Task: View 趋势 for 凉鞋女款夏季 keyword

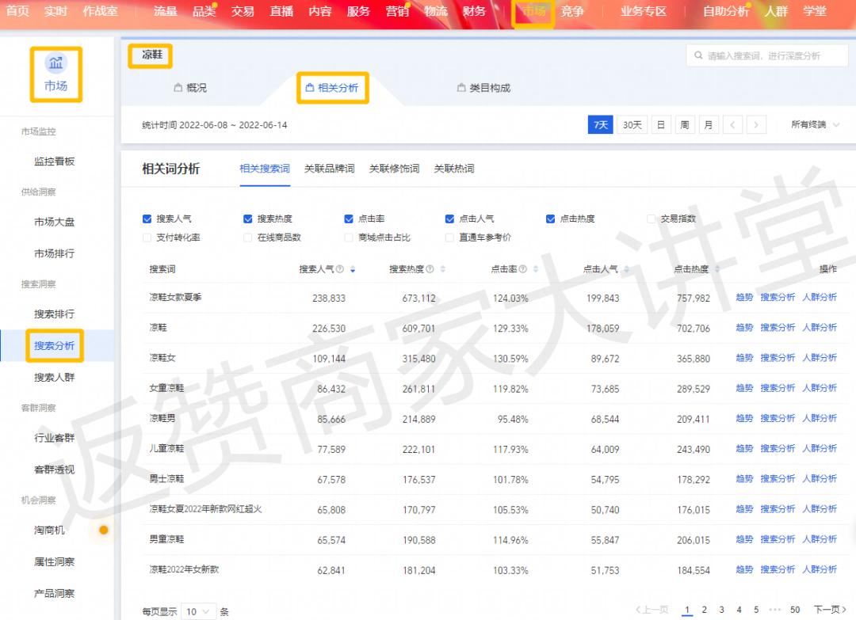Action: [744, 298]
